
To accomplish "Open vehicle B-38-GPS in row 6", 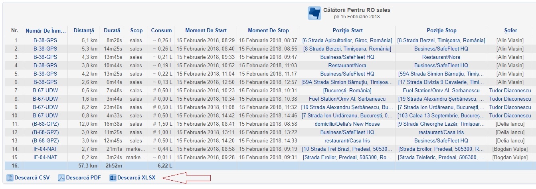I will [45, 82].
